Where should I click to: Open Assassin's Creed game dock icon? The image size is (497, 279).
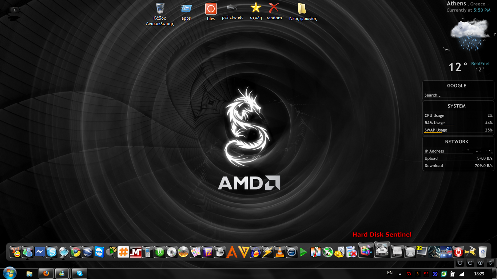(434, 252)
